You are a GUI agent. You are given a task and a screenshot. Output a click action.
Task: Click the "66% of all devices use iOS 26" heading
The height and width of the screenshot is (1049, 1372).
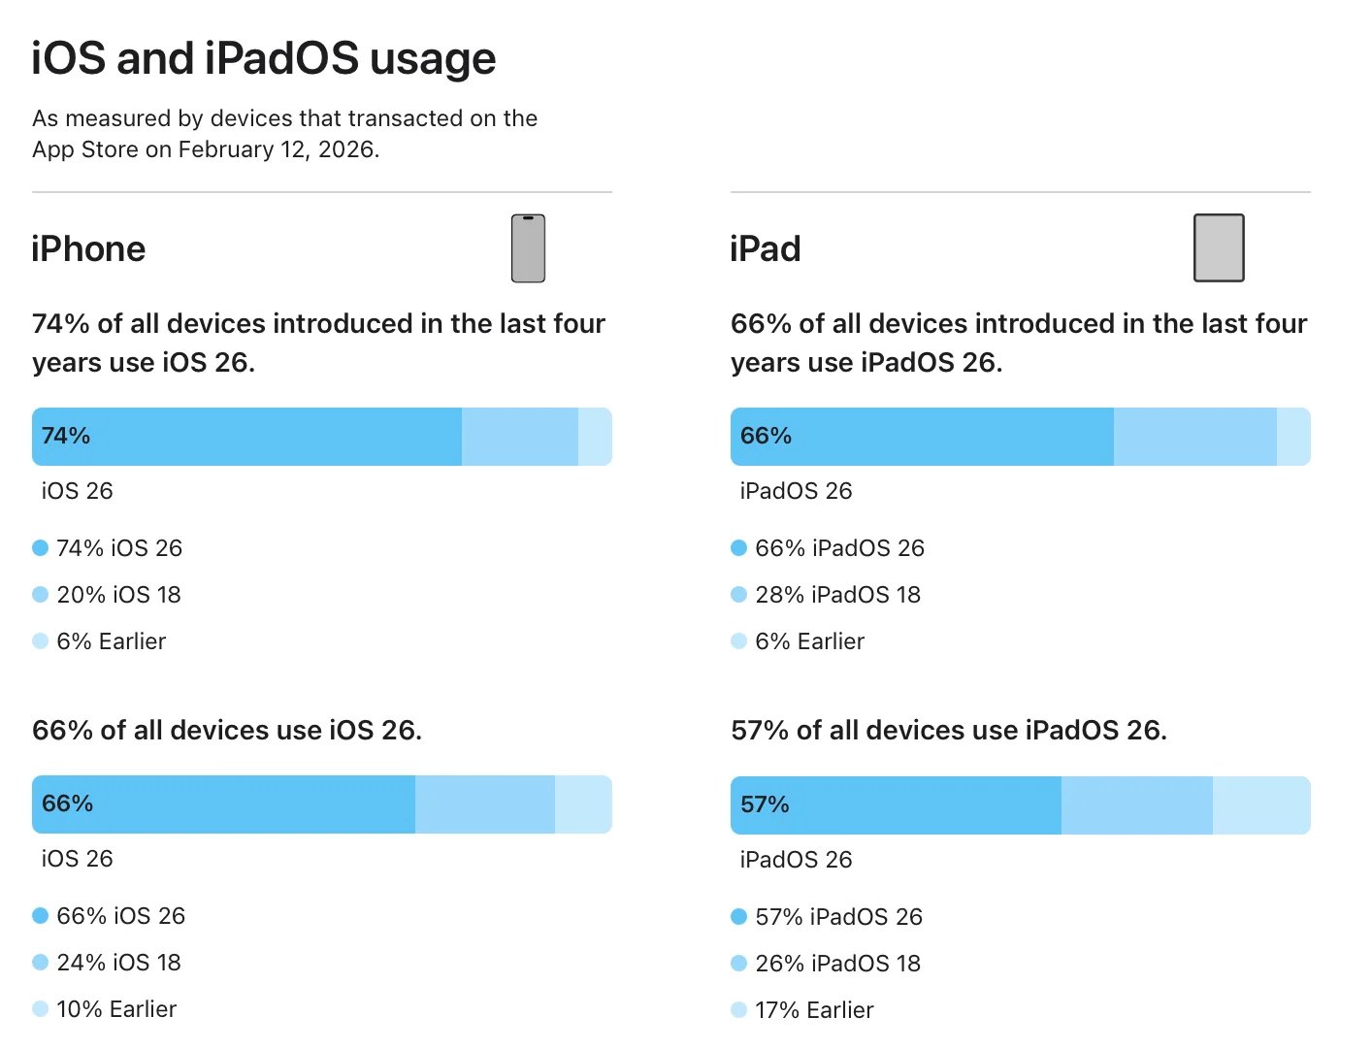[227, 730]
